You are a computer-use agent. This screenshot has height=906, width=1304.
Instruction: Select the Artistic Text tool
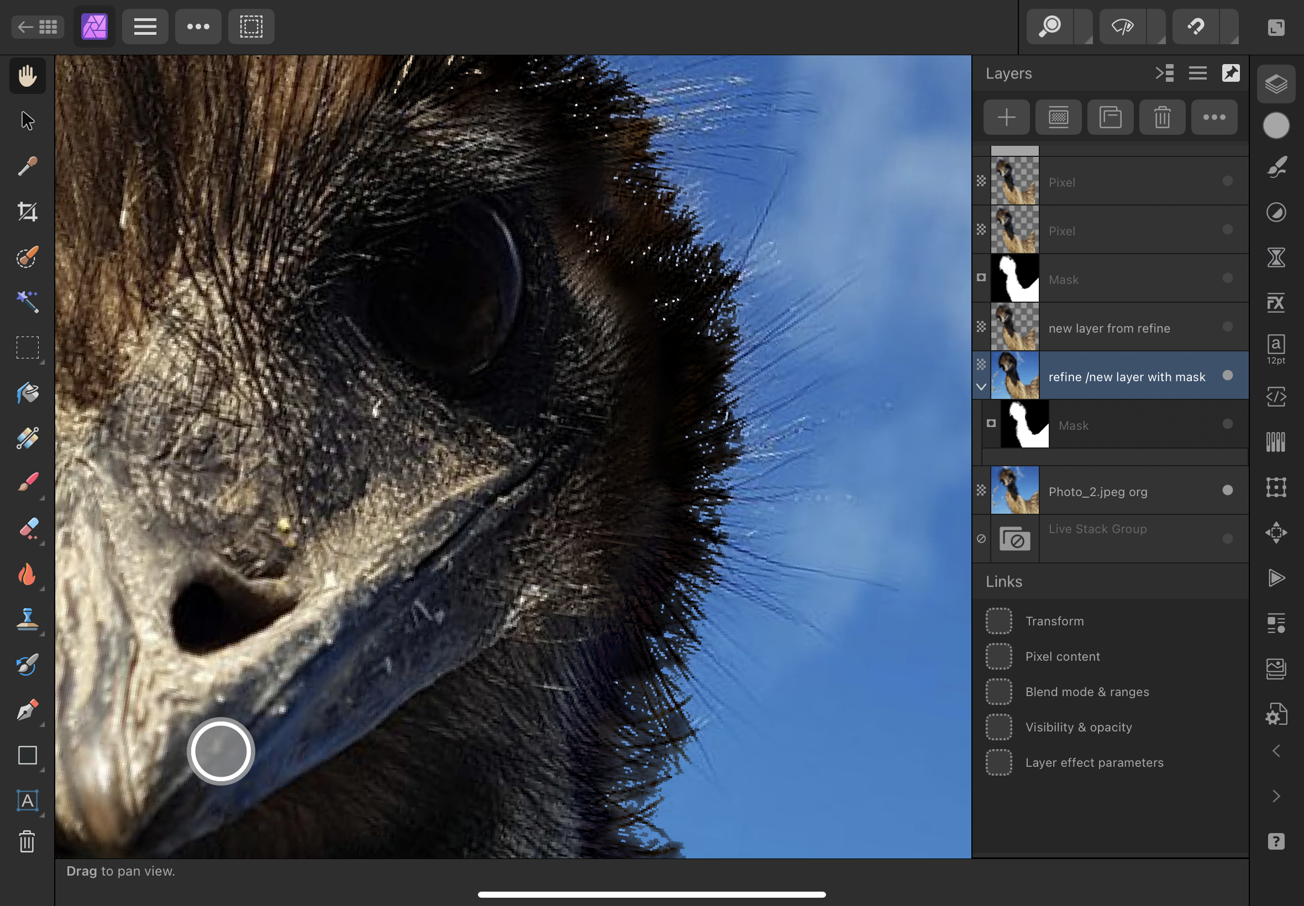(x=27, y=800)
